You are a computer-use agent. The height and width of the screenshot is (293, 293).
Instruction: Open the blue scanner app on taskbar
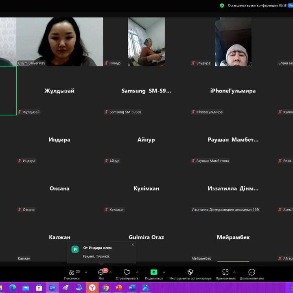[x=79, y=288]
